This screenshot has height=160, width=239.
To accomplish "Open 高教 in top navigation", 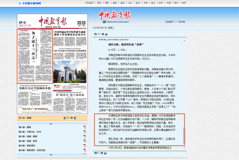I will [122, 3].
